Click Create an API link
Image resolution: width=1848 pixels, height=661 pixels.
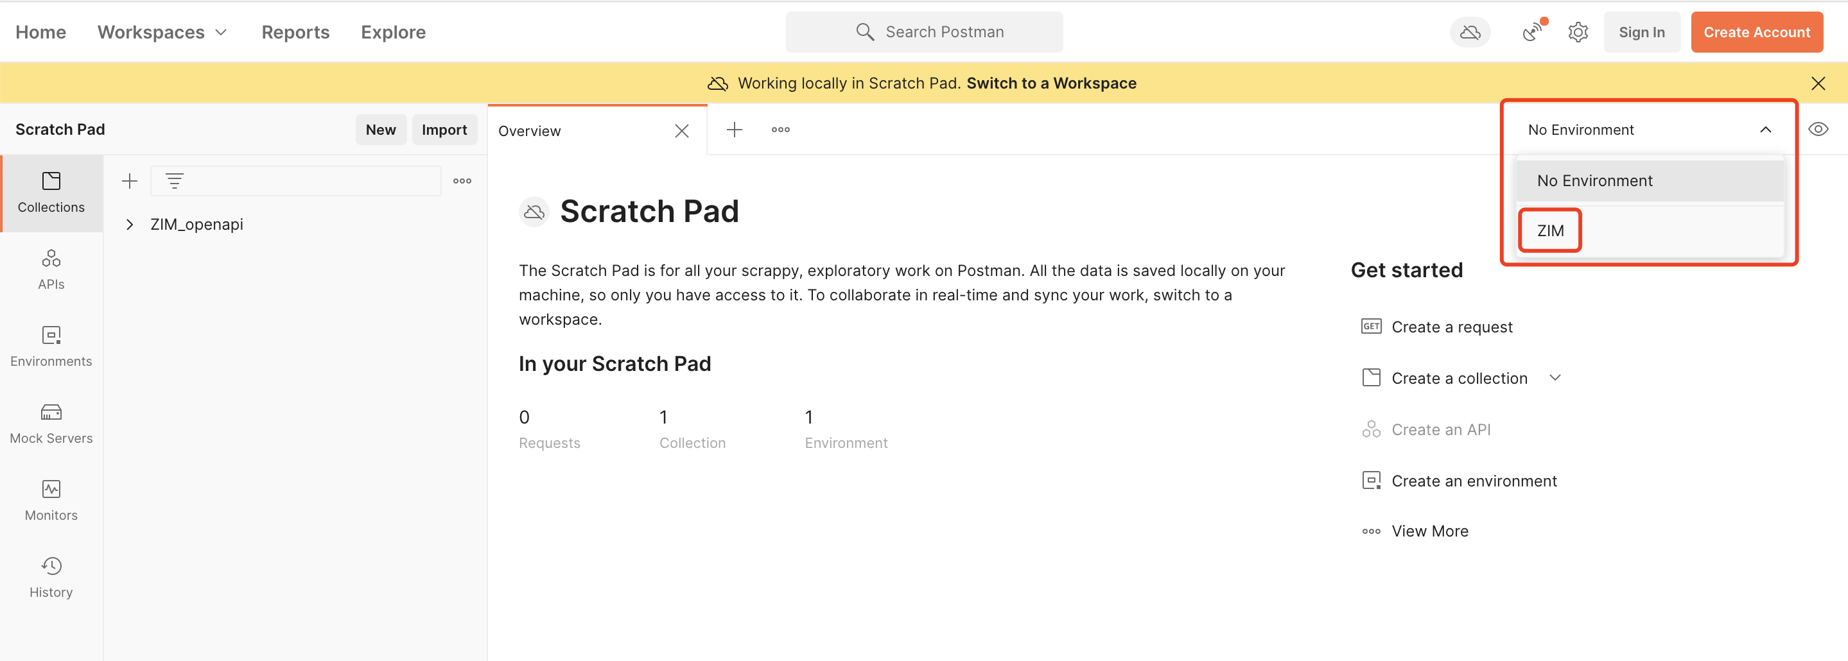click(x=1440, y=429)
